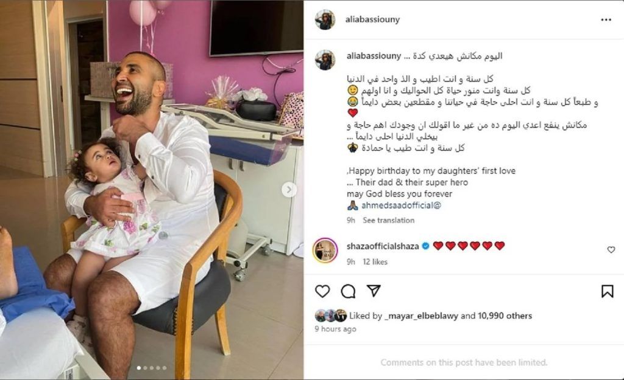The image size is (624, 380).
Task: View list of 10,990 others who liked
Action: [505, 316]
